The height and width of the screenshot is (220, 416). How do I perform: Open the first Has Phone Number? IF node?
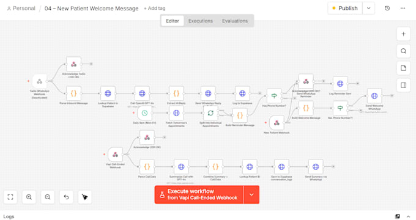tap(274, 96)
